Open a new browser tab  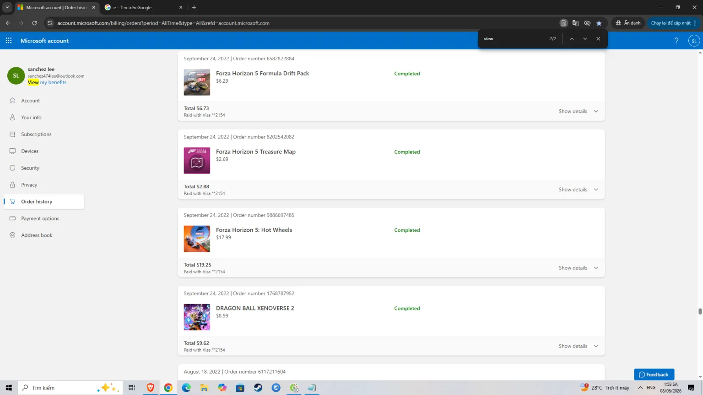tap(194, 7)
